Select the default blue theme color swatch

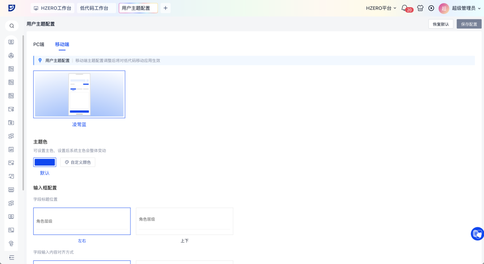[x=45, y=162]
